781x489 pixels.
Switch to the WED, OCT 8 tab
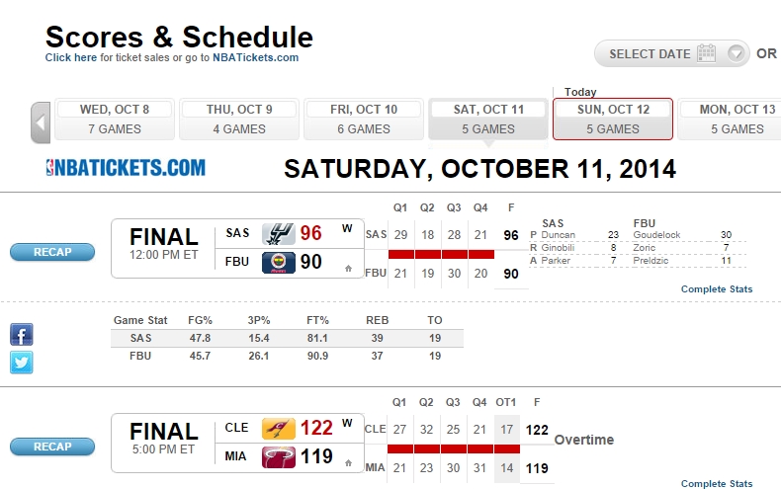115,119
